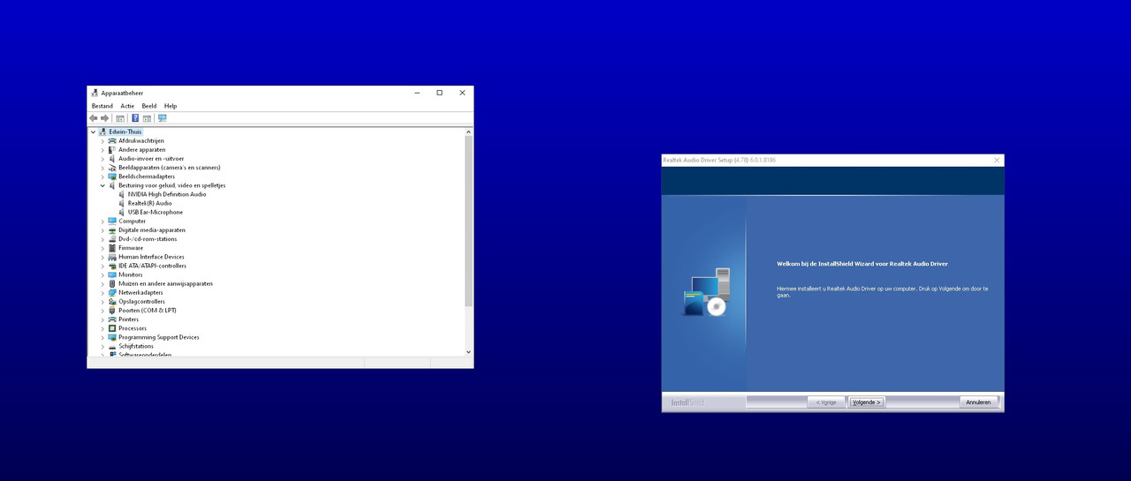Click the device tree scrollbar thumb
1131x481 pixels.
[x=468, y=221]
